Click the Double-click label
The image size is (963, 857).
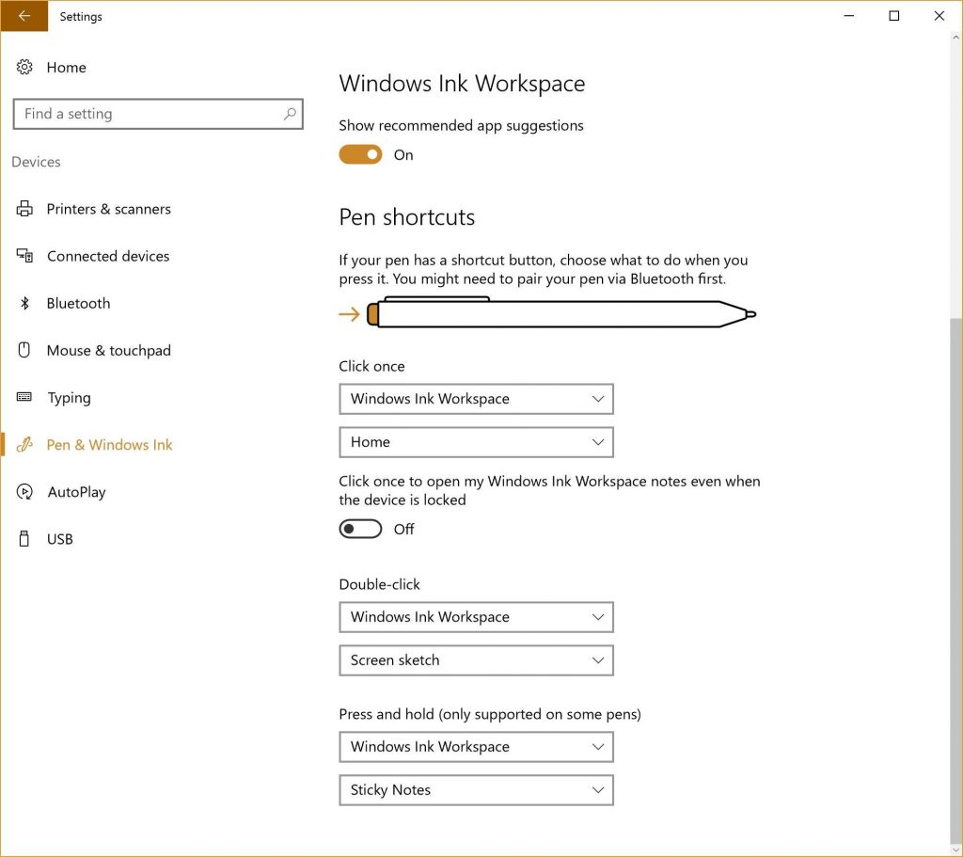click(x=380, y=584)
